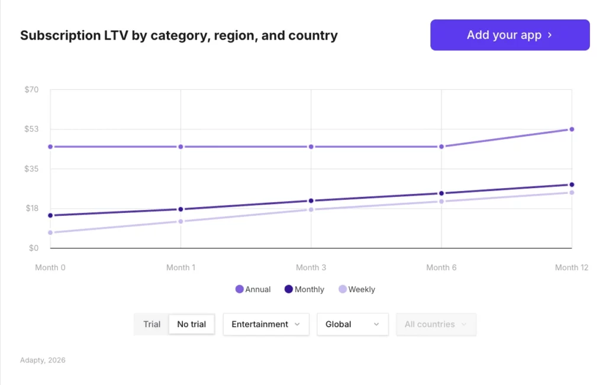Toggle the Annual series via its legend entry
Image resolution: width=606 pixels, height=385 pixels.
tap(253, 289)
